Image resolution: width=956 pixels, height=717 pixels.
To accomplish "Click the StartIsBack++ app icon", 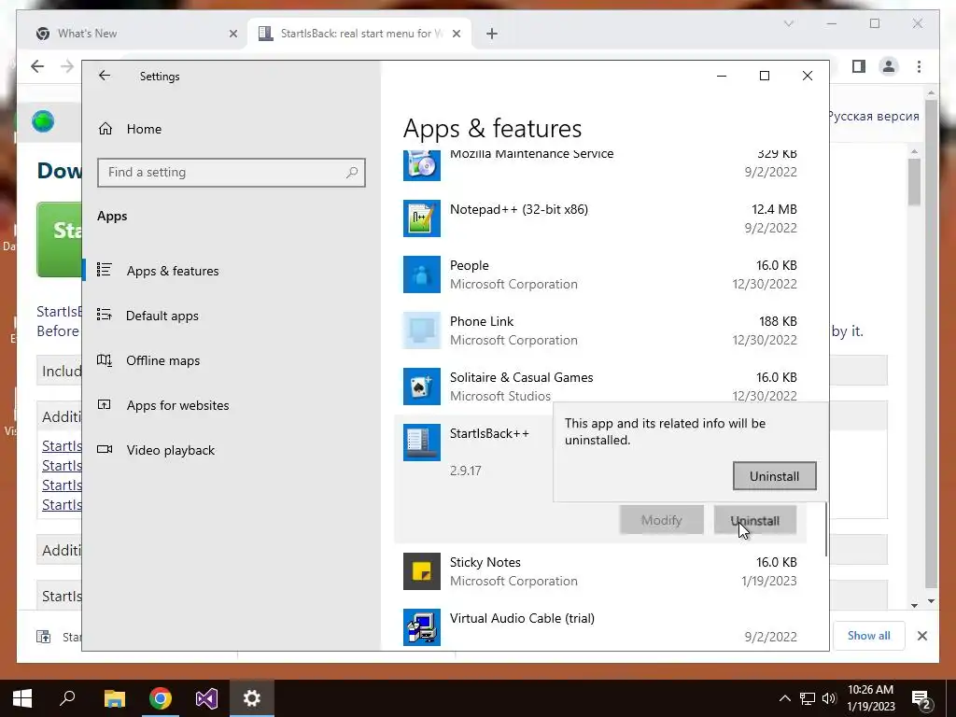I will point(422,443).
